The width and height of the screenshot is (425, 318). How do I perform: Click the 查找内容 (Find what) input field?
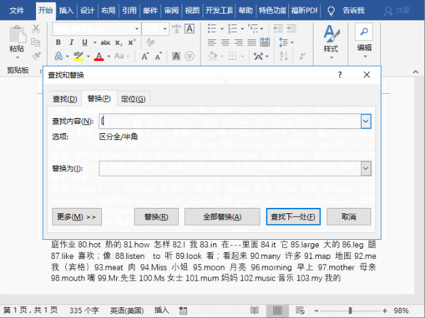click(x=230, y=120)
